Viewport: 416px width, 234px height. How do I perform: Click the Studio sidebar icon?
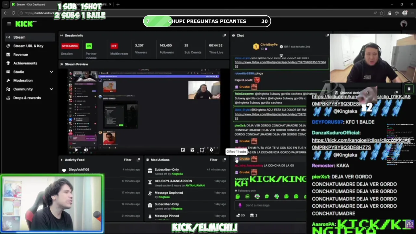pos(8,72)
